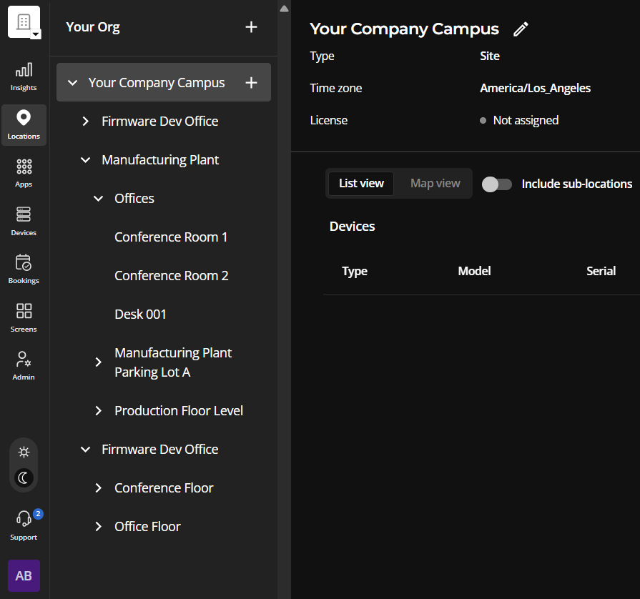Viewport: 640px width, 599px height.
Task: Switch to light theme sun icon
Action: tap(24, 452)
